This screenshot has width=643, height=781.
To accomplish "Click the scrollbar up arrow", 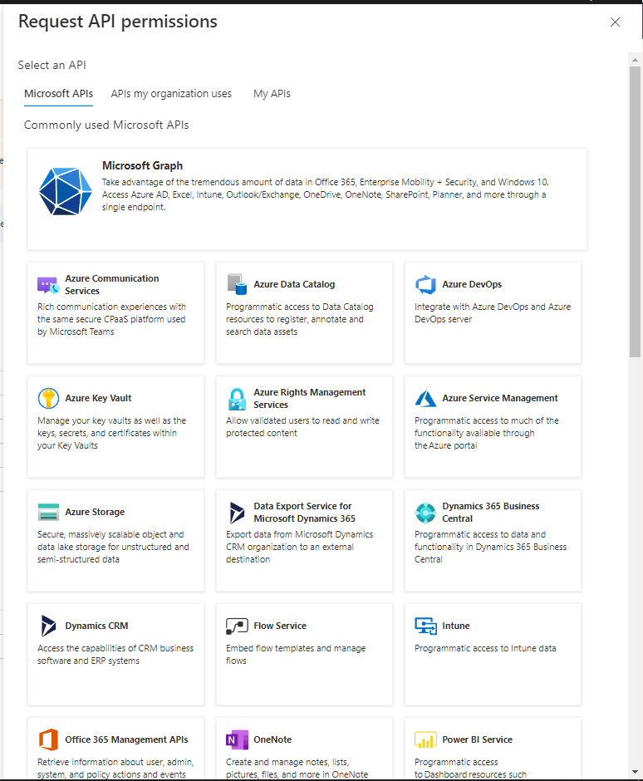I will 635,59.
